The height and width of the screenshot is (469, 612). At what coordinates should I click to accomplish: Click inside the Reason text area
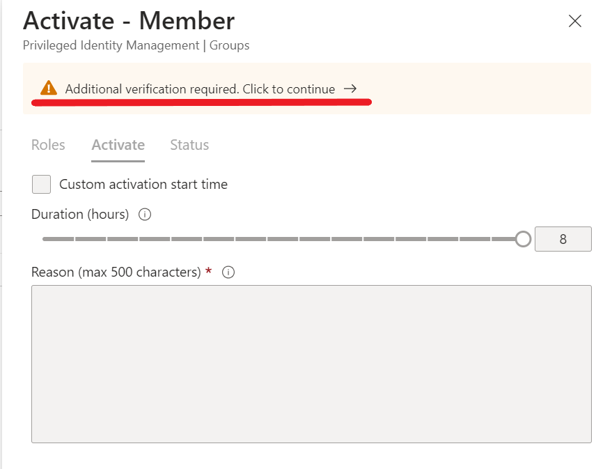311,363
